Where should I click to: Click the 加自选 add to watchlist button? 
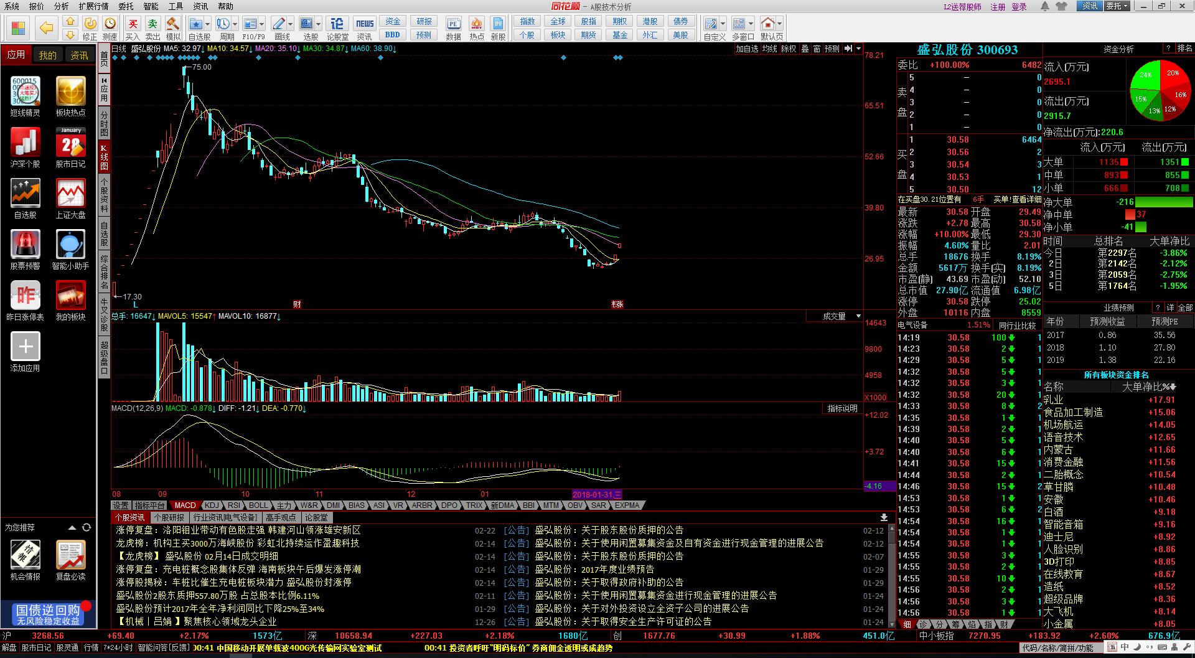pos(747,49)
